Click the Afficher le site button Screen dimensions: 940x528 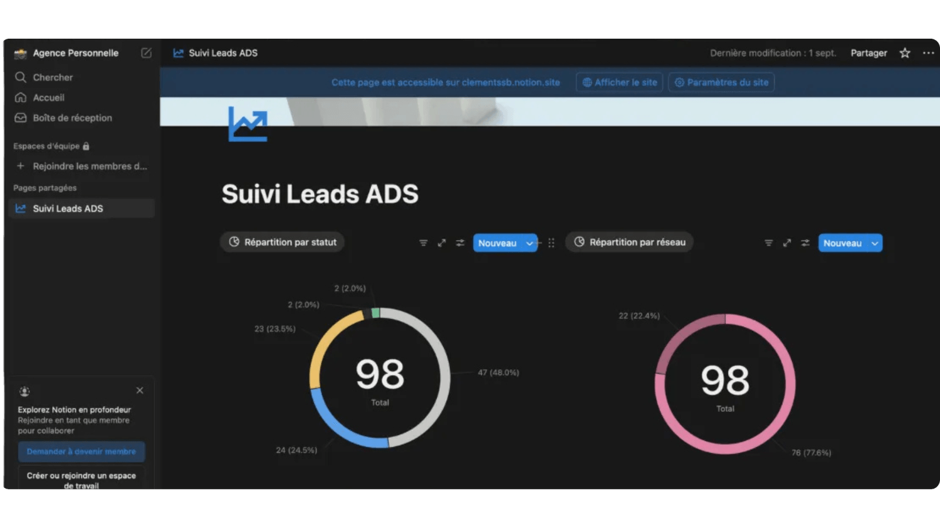619,83
